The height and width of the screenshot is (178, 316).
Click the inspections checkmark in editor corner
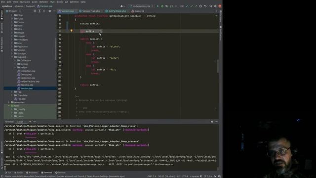[216, 16]
